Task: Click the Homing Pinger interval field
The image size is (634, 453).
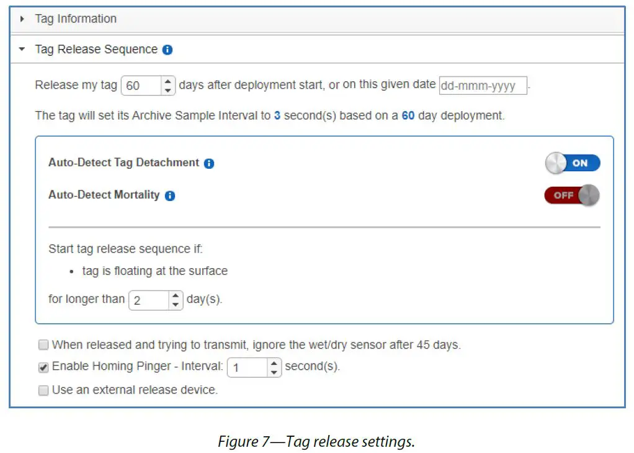Action: (x=248, y=368)
